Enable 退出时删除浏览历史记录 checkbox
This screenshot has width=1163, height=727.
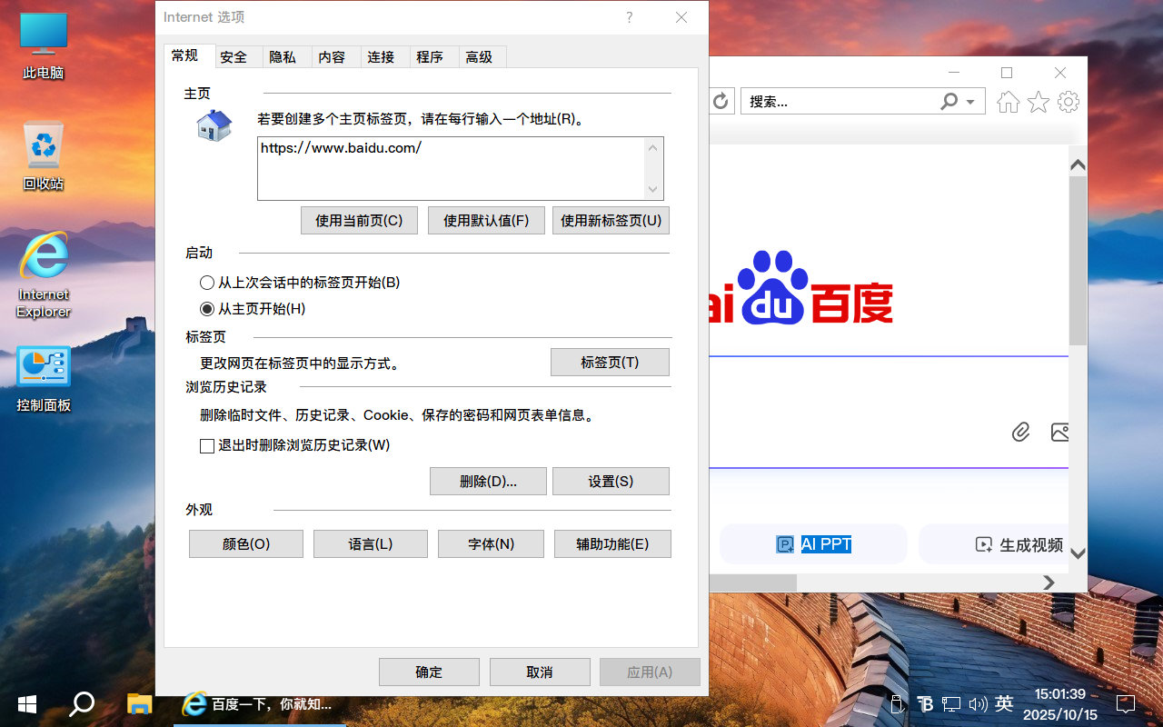coord(207,446)
